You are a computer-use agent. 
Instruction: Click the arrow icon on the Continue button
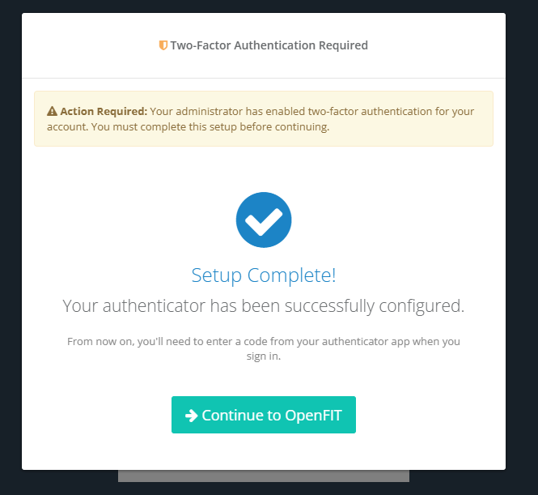tap(192, 416)
